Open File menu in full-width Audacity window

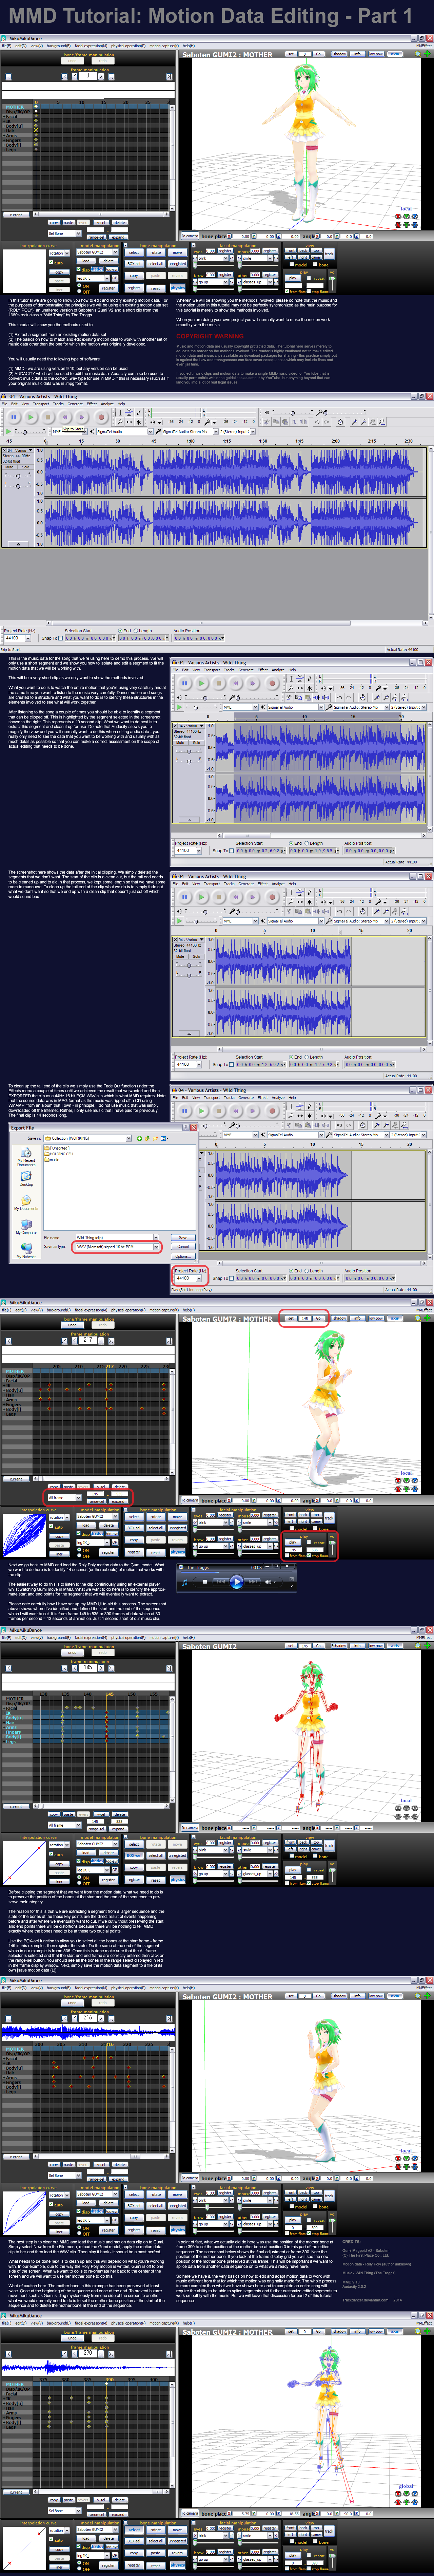(4, 404)
